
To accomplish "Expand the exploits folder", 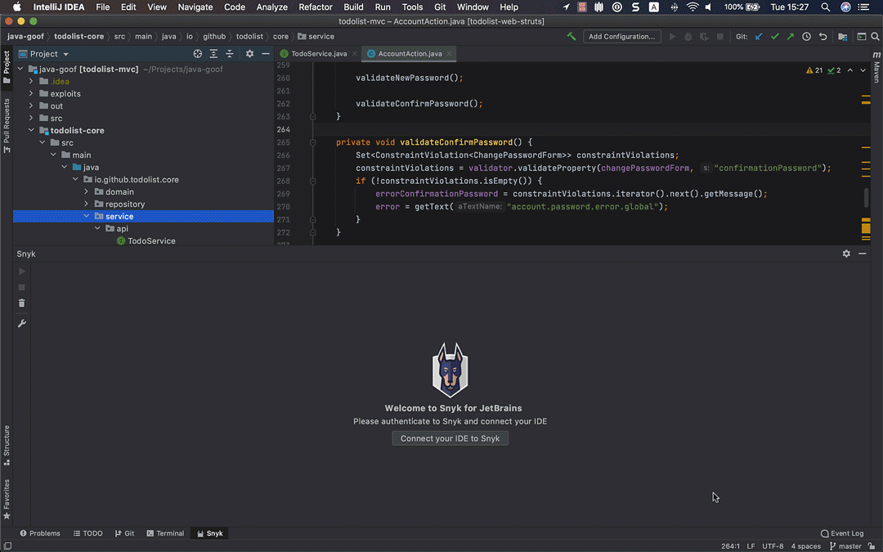I will pos(31,94).
